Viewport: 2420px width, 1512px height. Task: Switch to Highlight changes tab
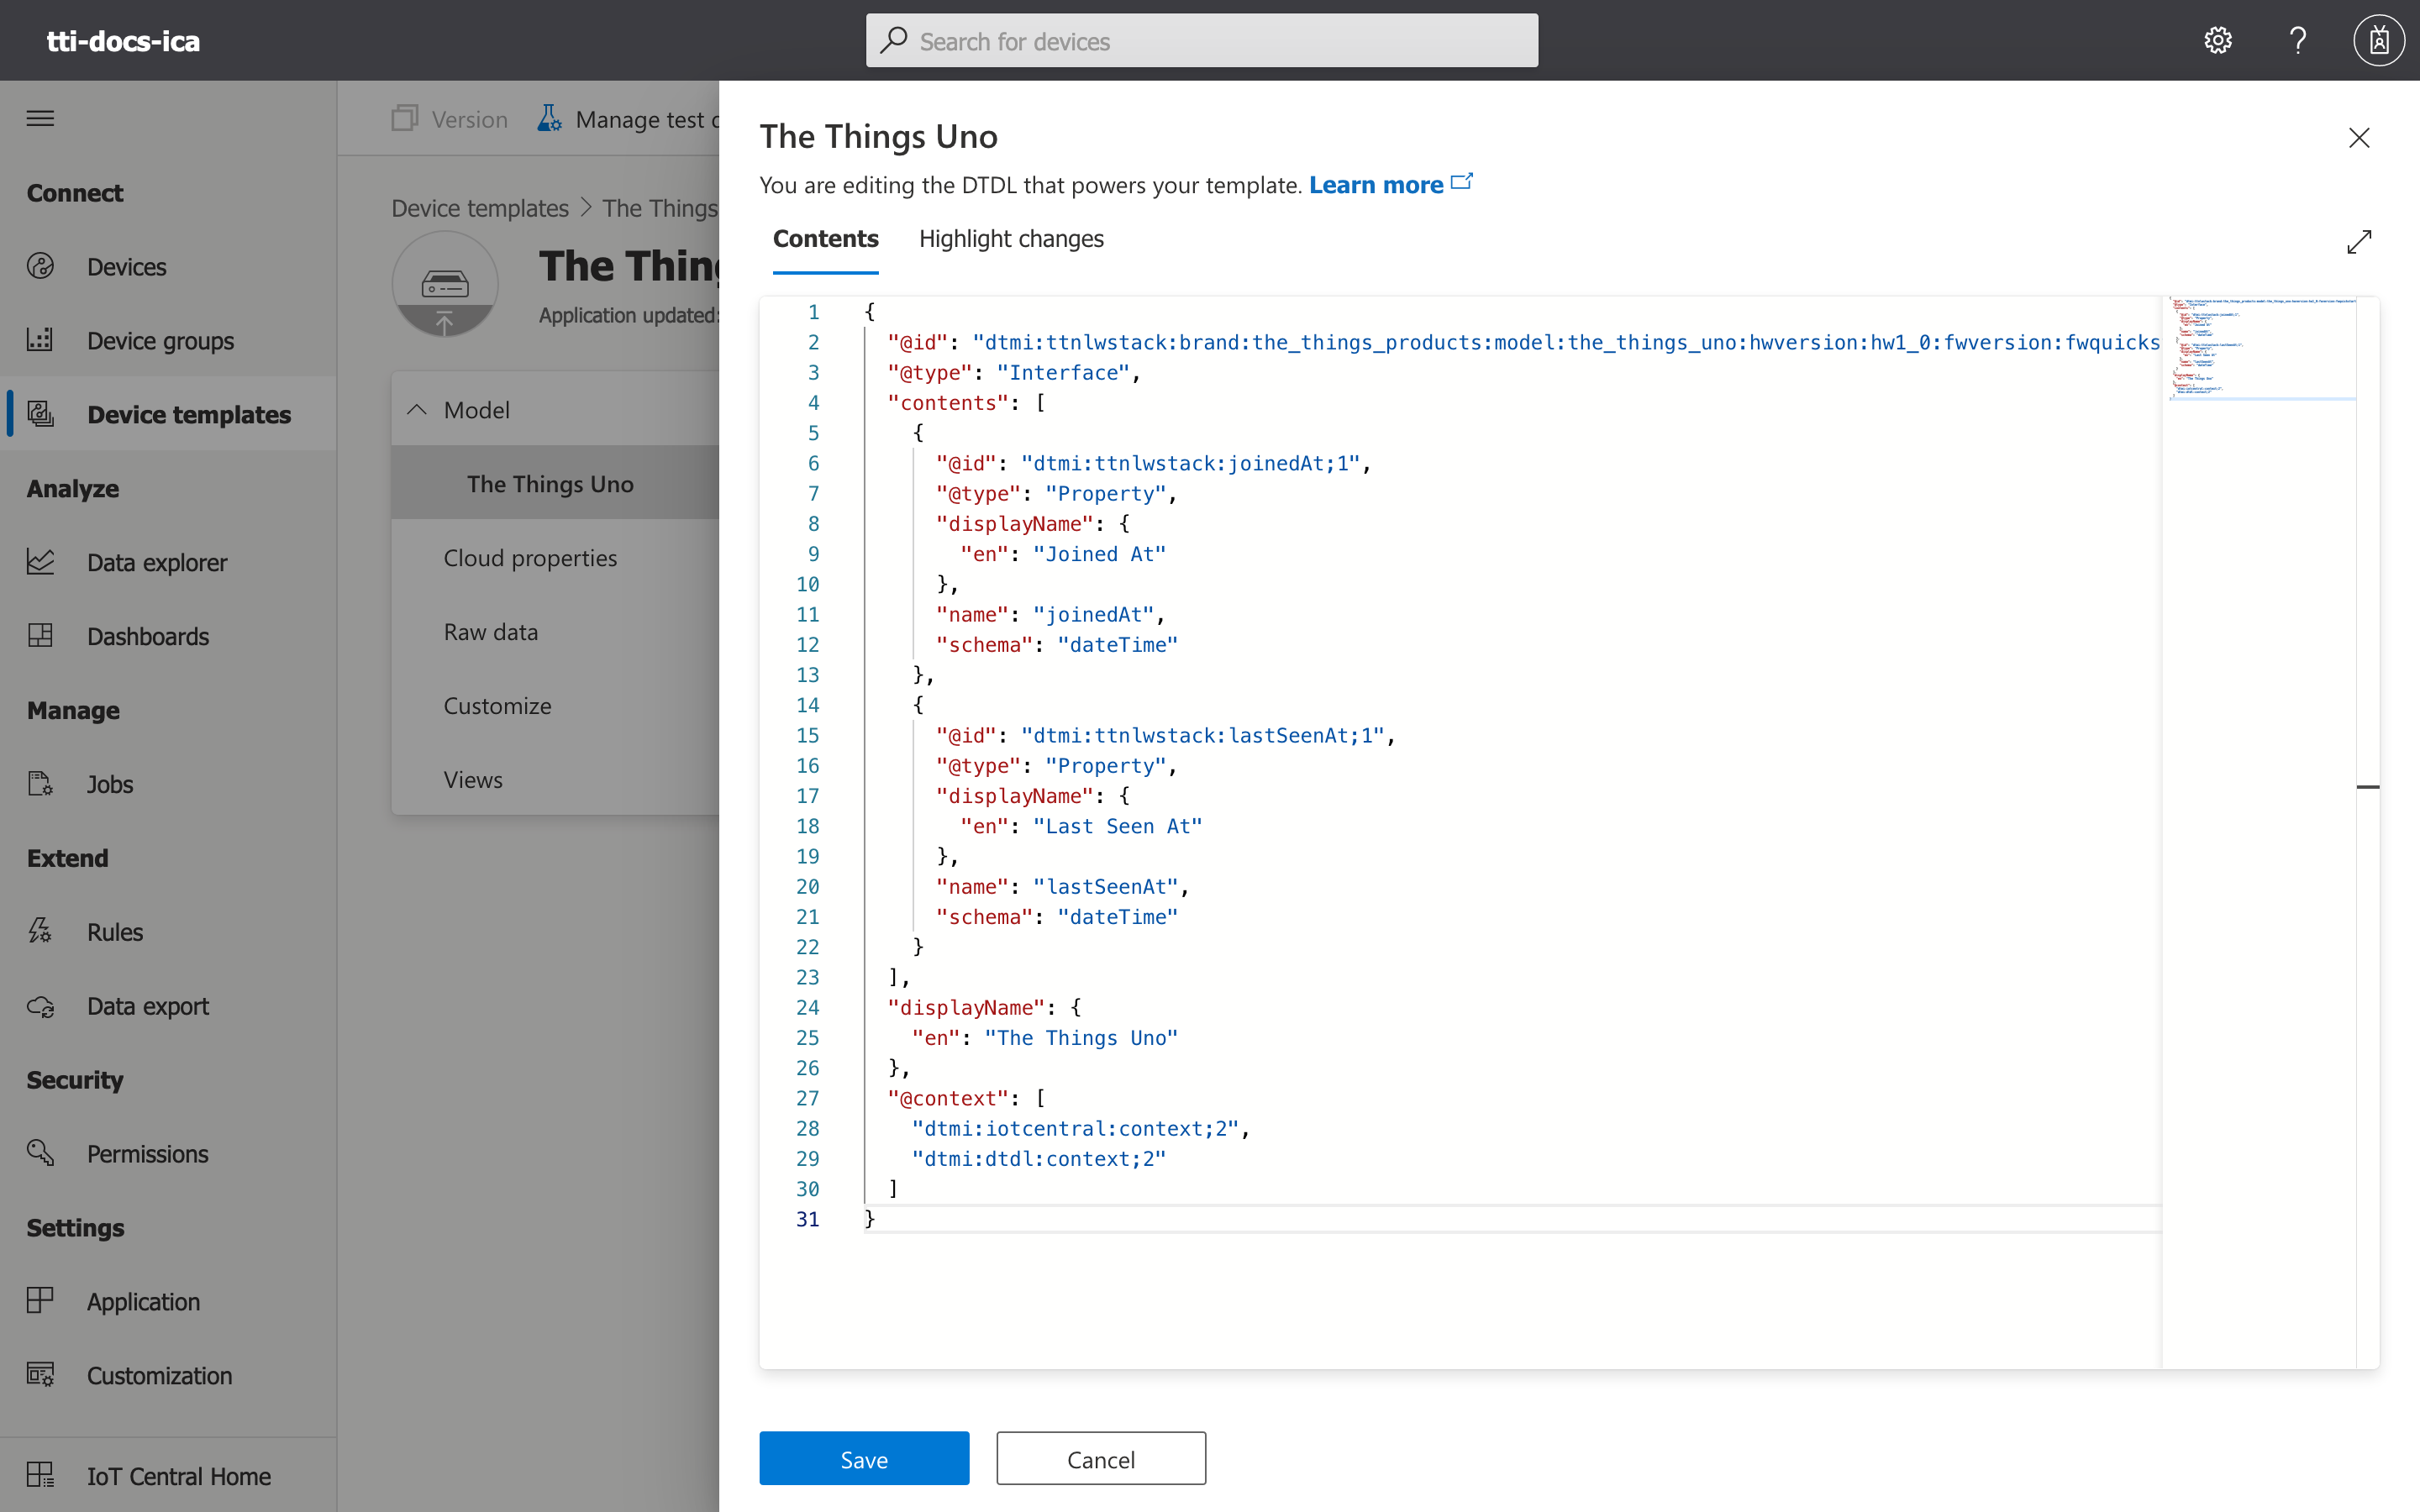click(x=1010, y=239)
